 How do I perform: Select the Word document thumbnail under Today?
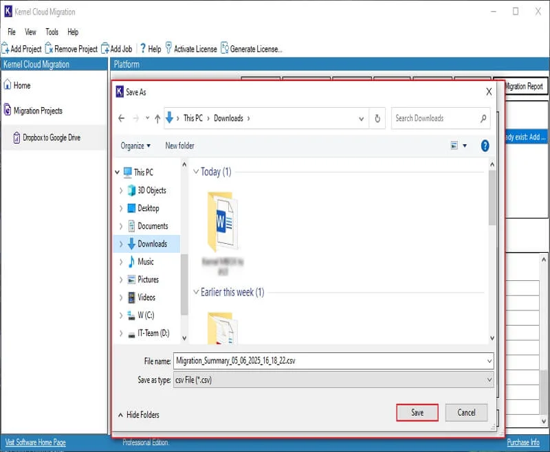point(222,221)
